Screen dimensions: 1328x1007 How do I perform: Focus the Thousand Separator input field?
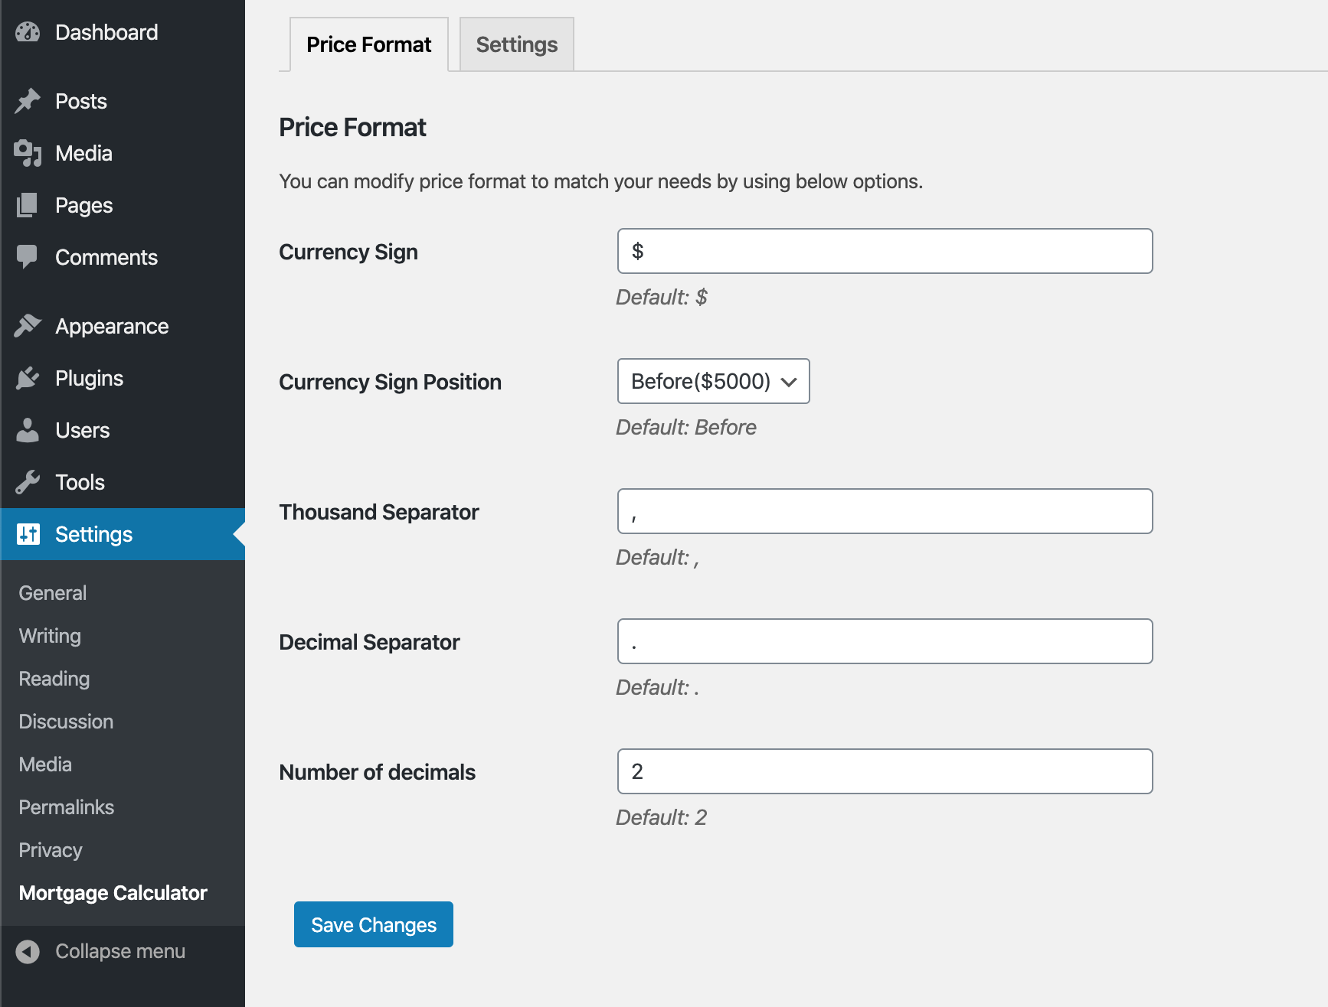click(x=885, y=511)
